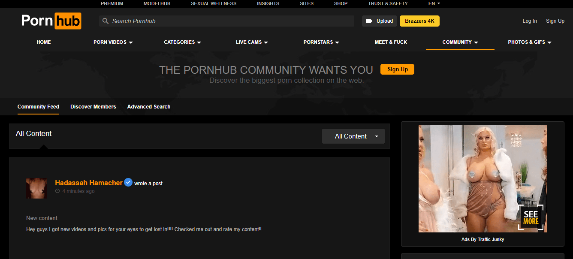This screenshot has width=573, height=259.
Task: Click the blue verified badge beside Hadassah Hamacher
Action: [128, 182]
